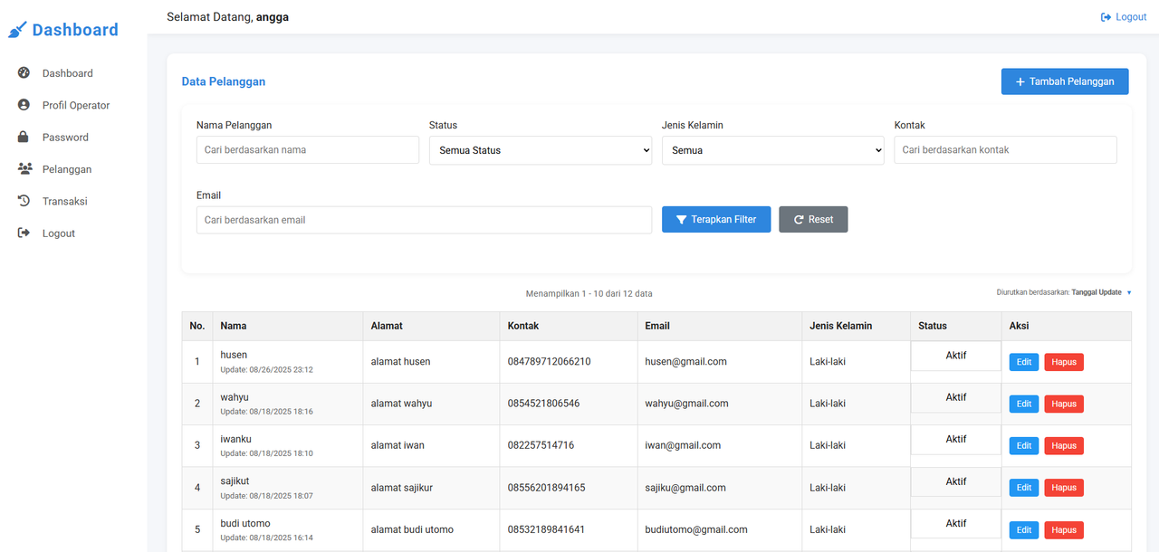Click the Profil Operator user icon

click(x=24, y=105)
